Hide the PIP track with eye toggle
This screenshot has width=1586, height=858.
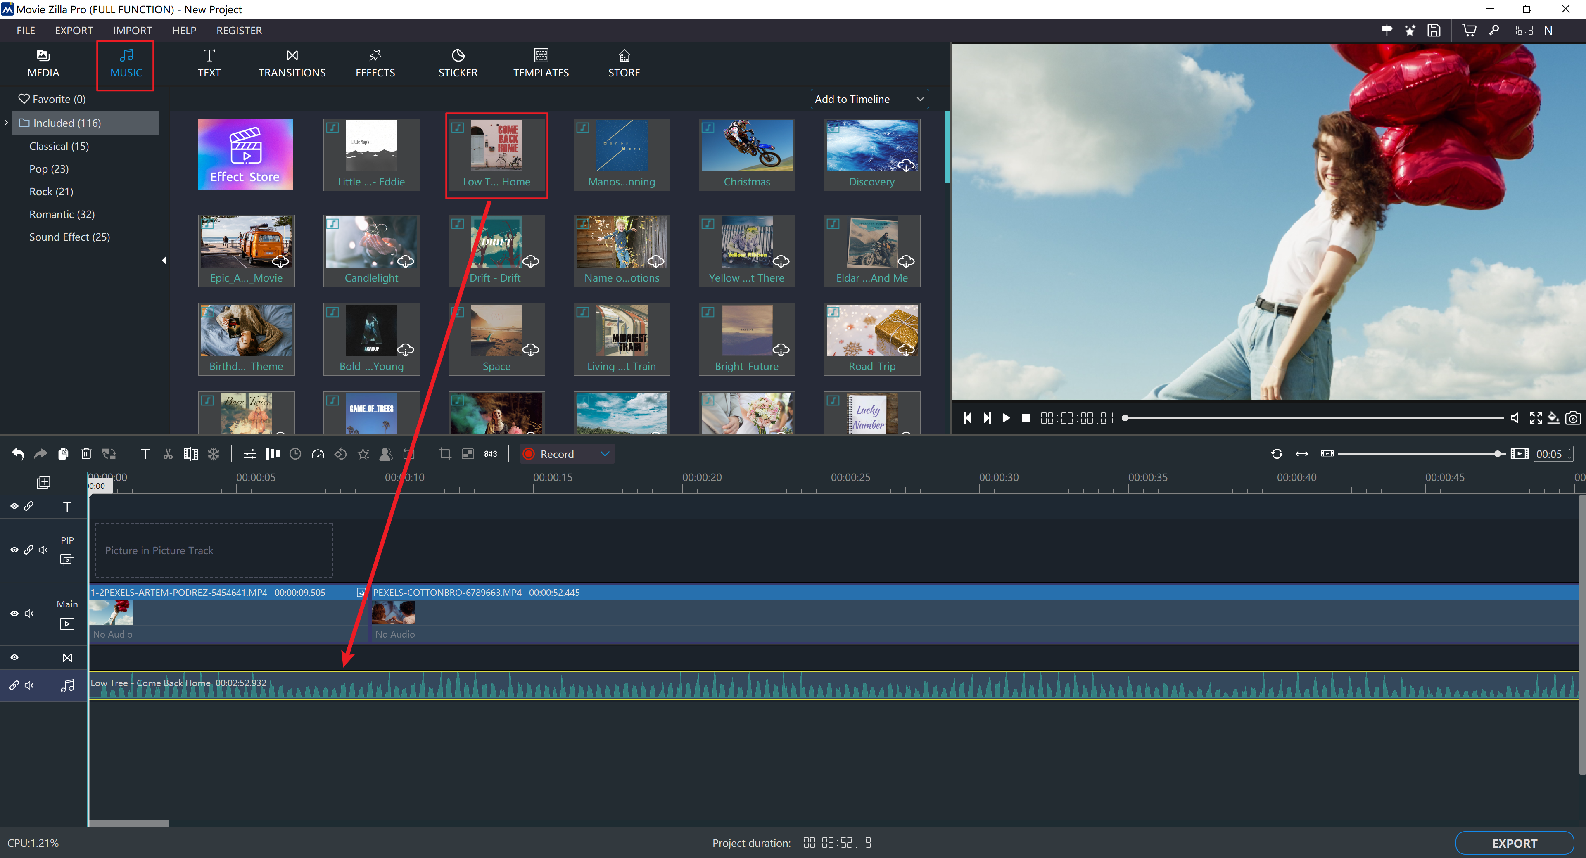point(14,550)
